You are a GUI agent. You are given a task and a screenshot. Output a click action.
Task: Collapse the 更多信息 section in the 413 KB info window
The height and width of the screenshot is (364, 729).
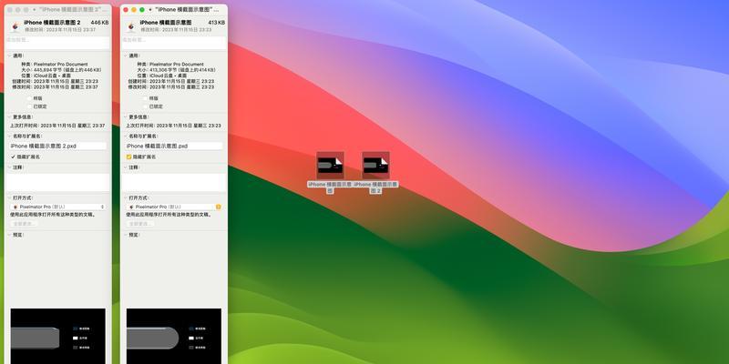tap(125, 117)
